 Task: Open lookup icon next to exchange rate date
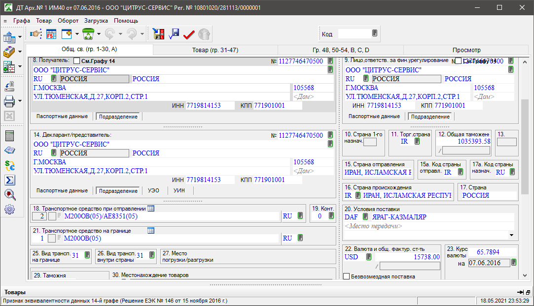[x=514, y=262]
